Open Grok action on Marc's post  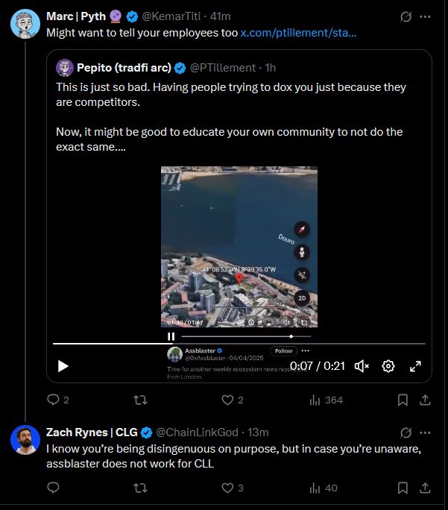point(406,16)
